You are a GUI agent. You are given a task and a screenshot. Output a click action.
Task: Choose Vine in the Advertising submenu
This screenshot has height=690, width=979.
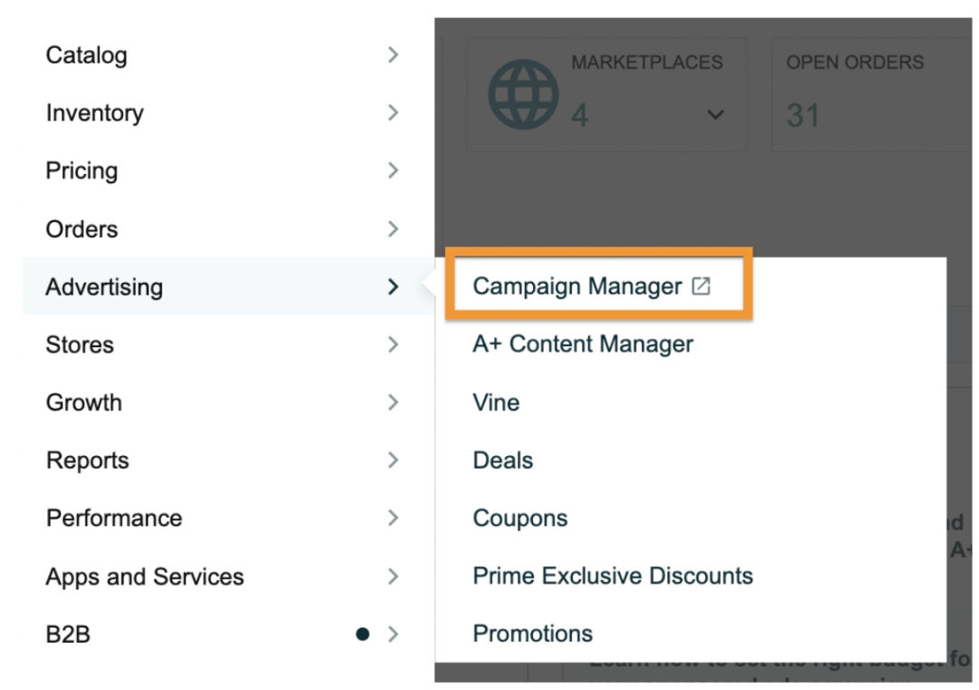(496, 403)
